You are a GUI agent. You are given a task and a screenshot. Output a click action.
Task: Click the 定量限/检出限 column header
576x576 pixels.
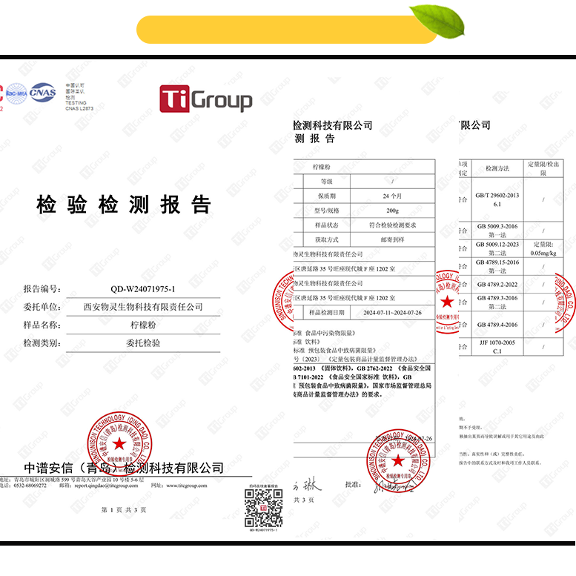[543, 168]
